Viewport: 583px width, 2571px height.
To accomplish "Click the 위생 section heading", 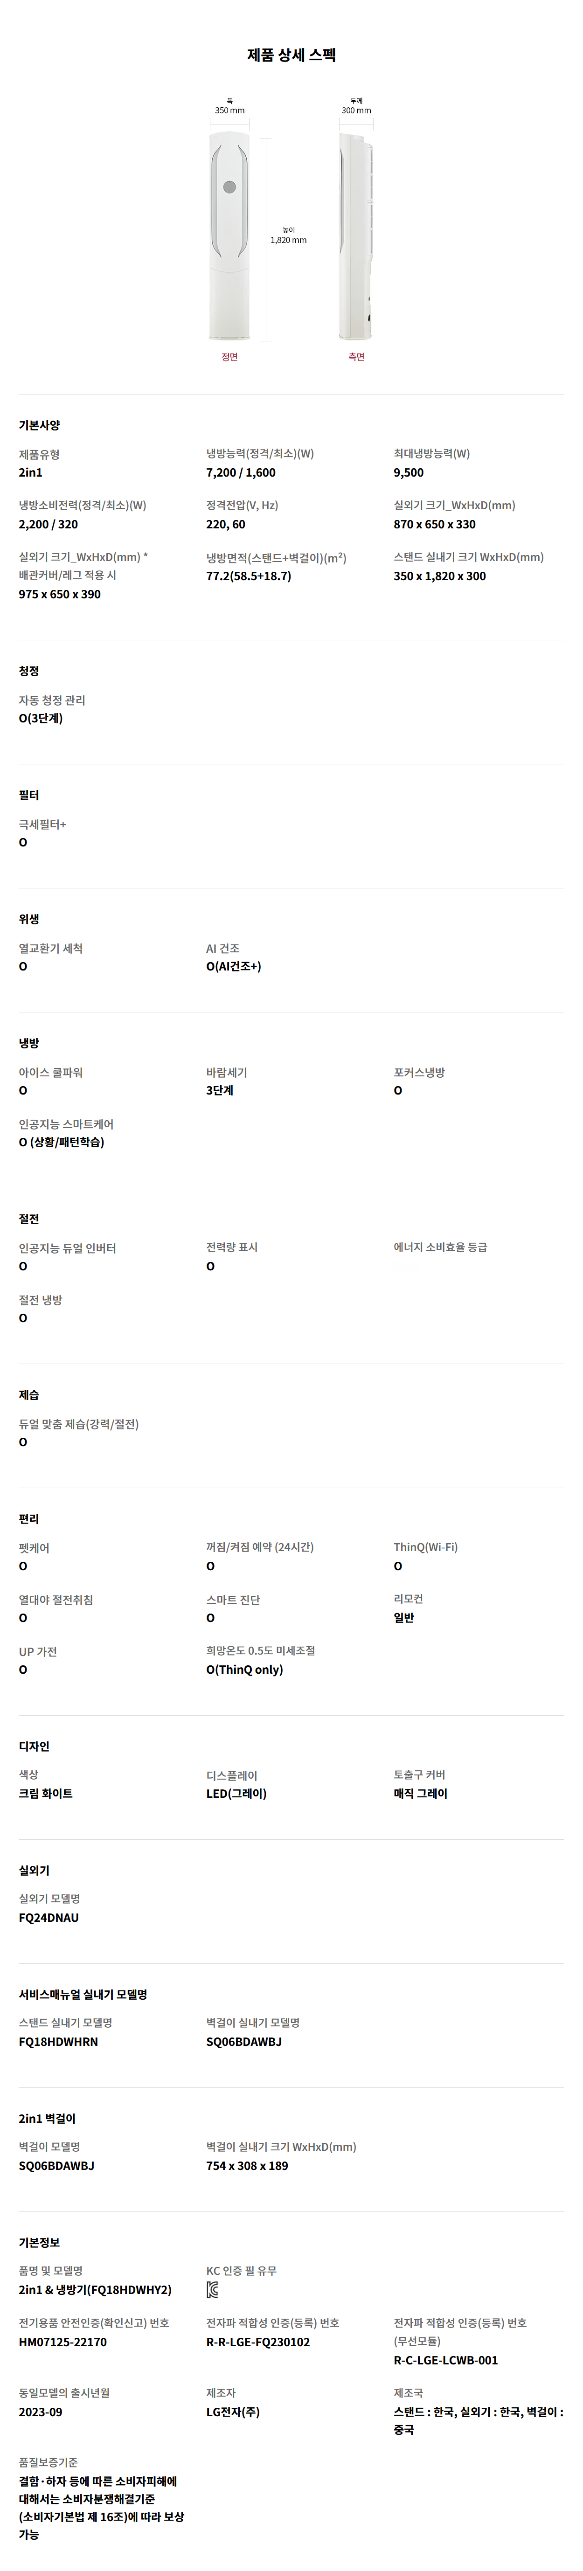I will pyautogui.click(x=29, y=918).
